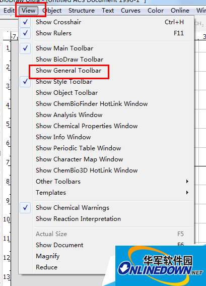This screenshot has width=206, height=286.
Task: Select Show BioDraw Toolbar
Action: coord(70,60)
